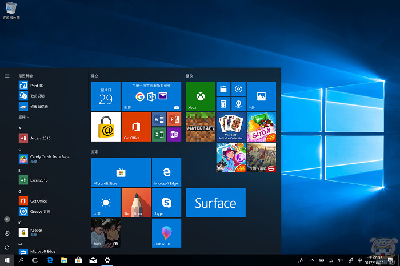Open Task View on the taskbar
The width and height of the screenshot is (400, 266).
pos(35,260)
